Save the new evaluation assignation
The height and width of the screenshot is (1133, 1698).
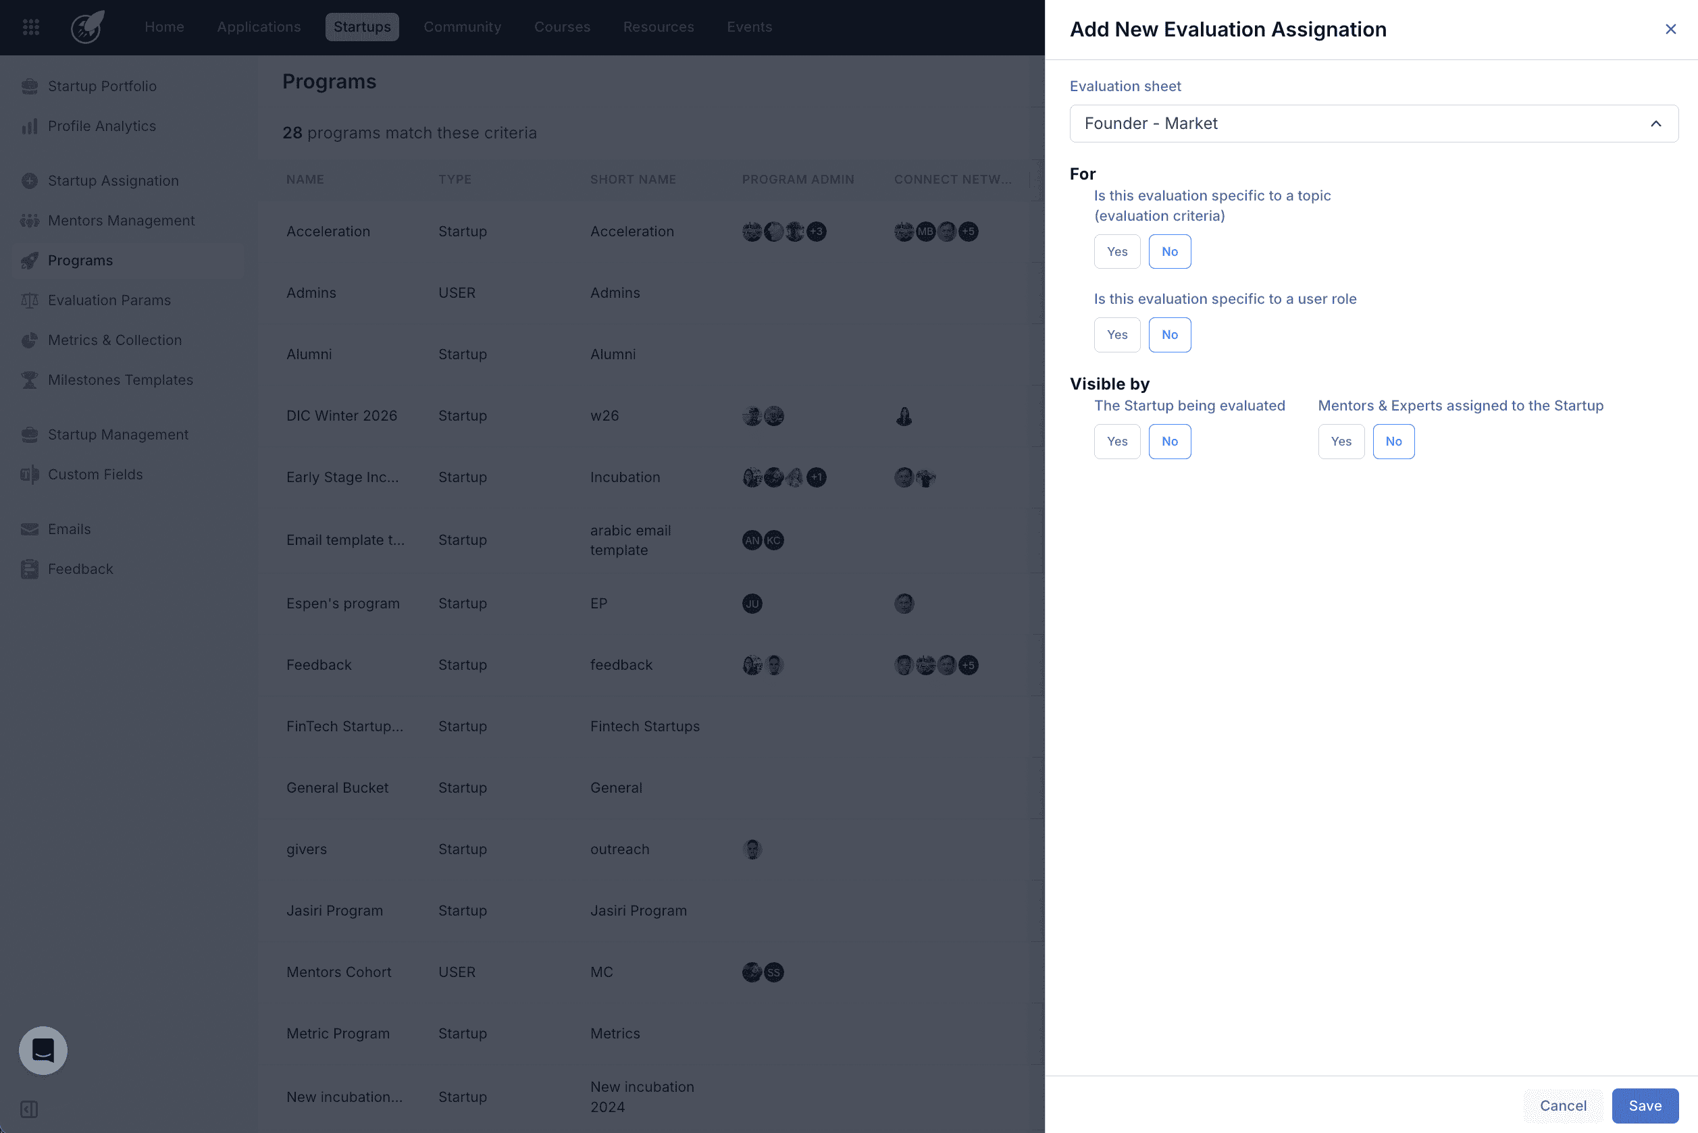point(1645,1105)
